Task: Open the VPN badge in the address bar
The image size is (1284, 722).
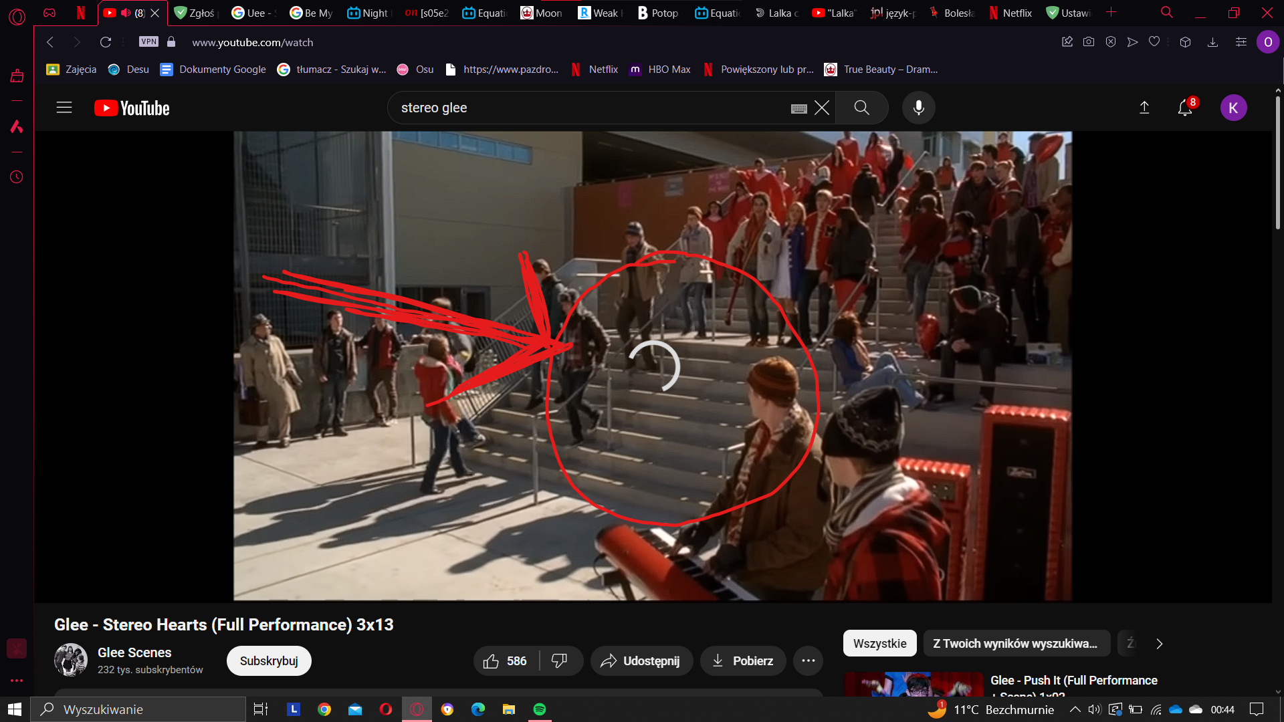Action: (x=148, y=41)
